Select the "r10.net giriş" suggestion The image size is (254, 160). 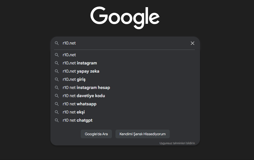click(x=74, y=79)
